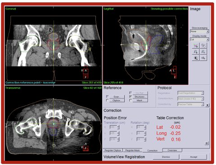The width and height of the screenshot is (216, 165).
Task: Click the orientation cube in Coronal view
Action: click(x=86, y=72)
